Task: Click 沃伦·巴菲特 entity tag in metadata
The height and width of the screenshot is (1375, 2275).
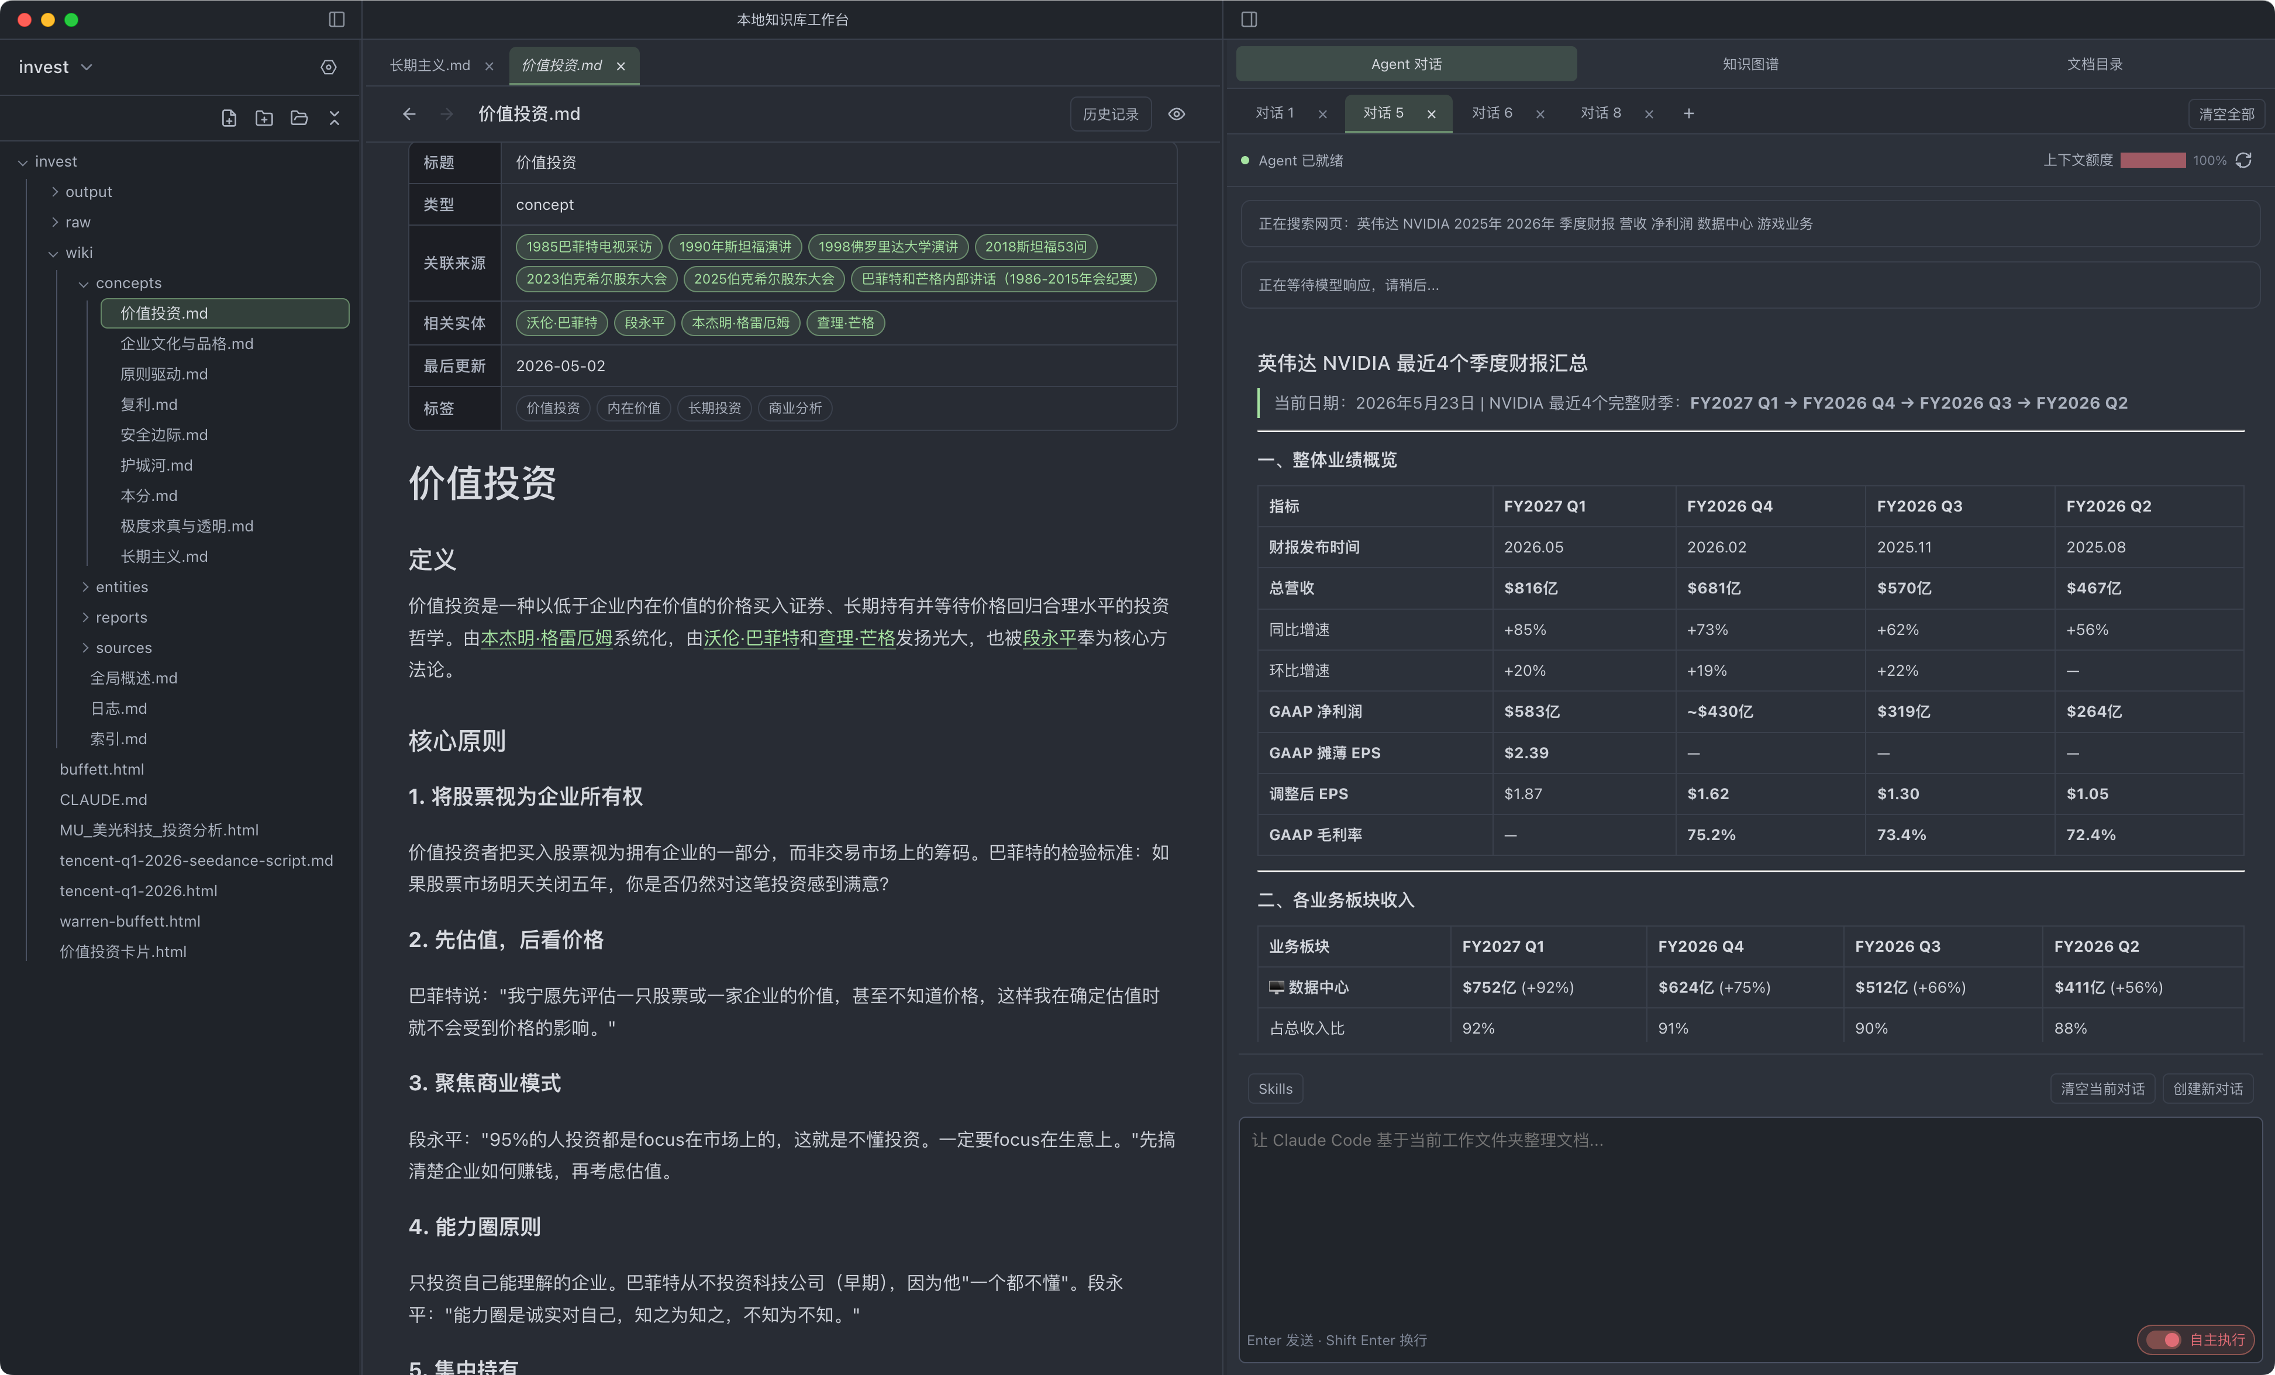Action: [x=561, y=323]
